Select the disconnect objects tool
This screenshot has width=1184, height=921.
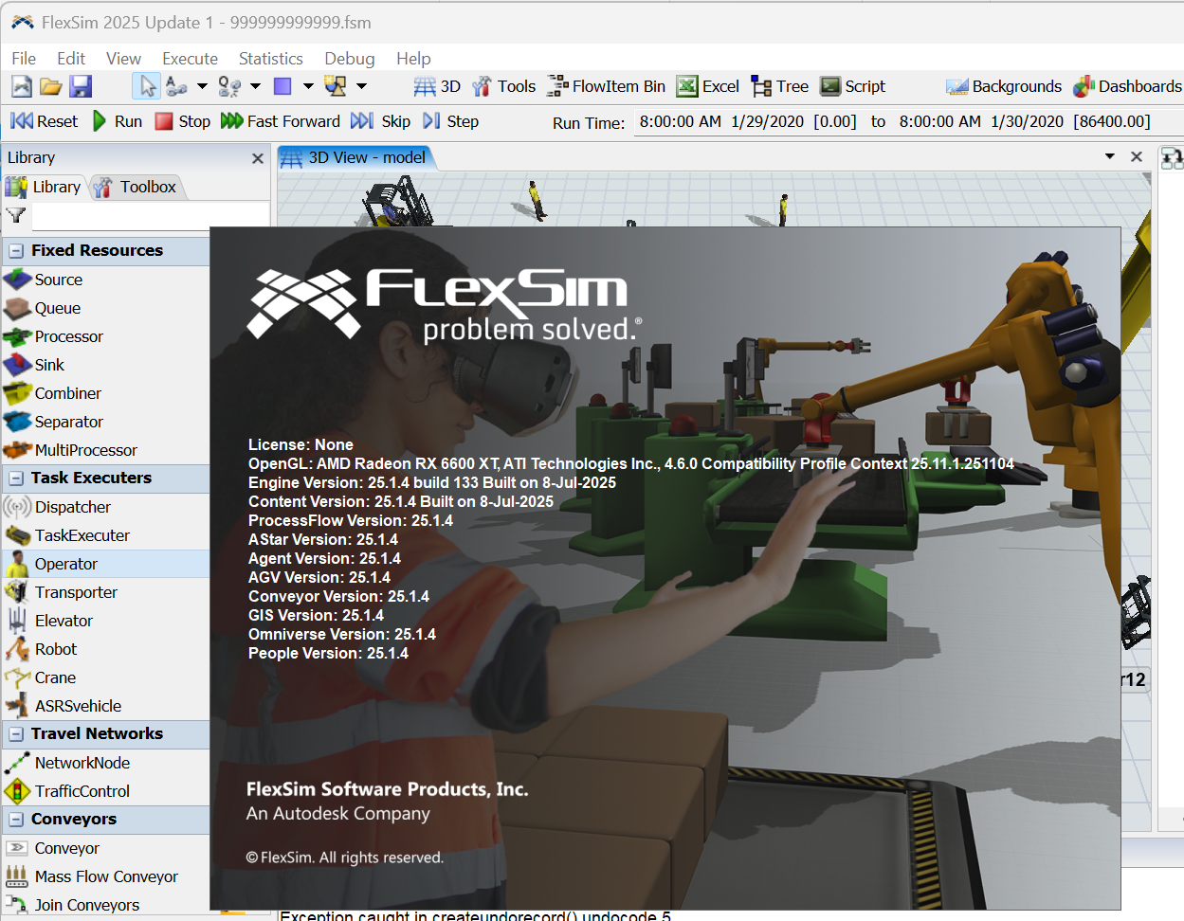(229, 86)
